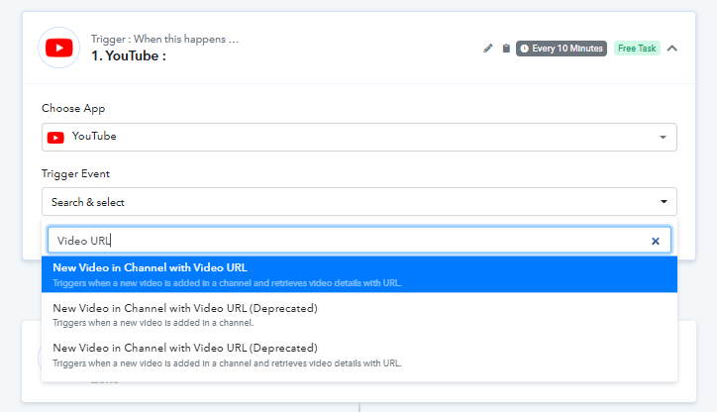Screen dimensions: 717x412
Task: Select New Video in Channel with Video URL
Action: pyautogui.click(x=358, y=274)
